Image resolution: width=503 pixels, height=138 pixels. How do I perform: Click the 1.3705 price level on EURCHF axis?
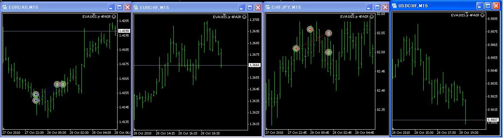[254, 20]
